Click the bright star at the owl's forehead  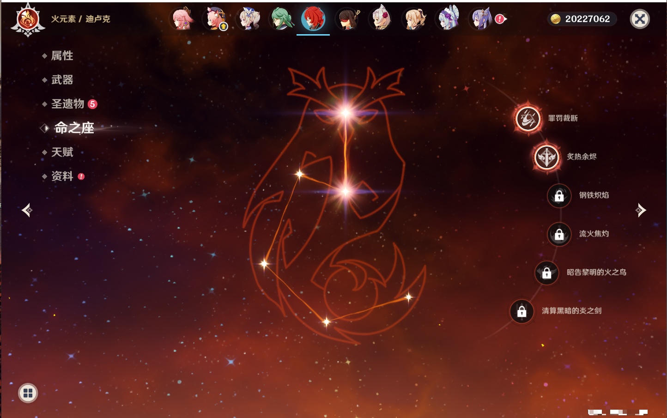346,113
